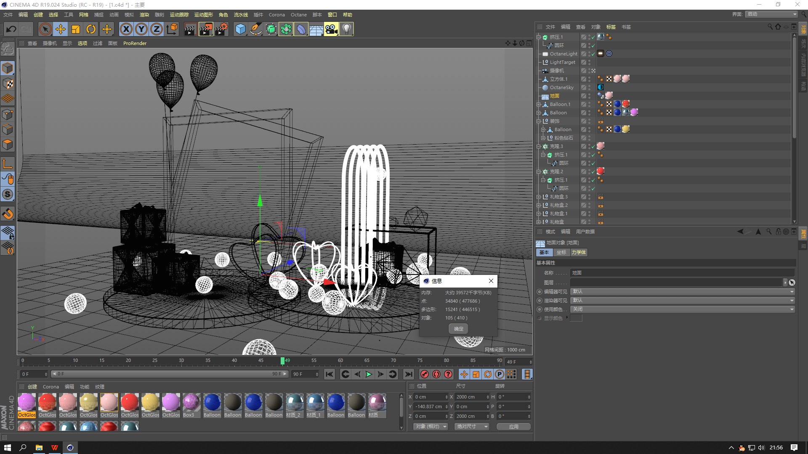808x454 pixels.
Task: Click the play forward button
Action: click(369, 374)
